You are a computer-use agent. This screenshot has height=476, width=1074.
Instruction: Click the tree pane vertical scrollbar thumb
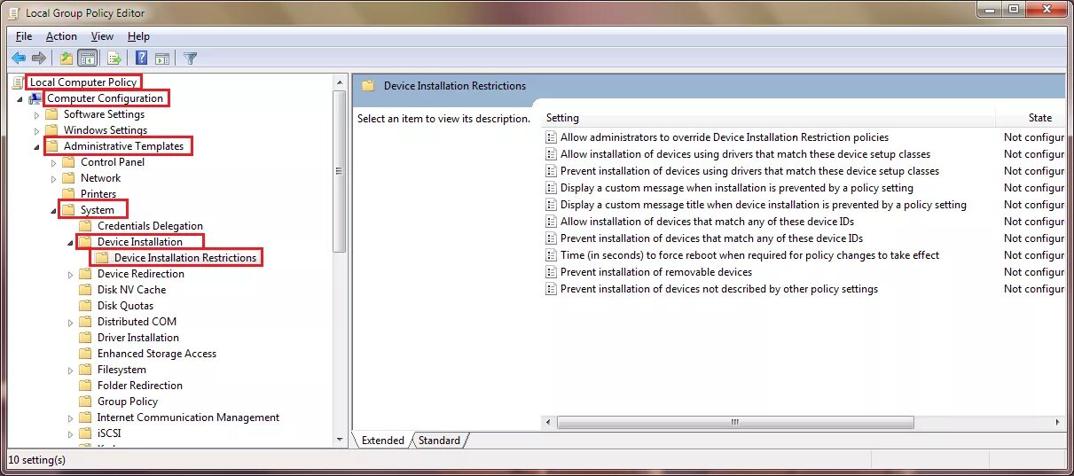(341, 171)
